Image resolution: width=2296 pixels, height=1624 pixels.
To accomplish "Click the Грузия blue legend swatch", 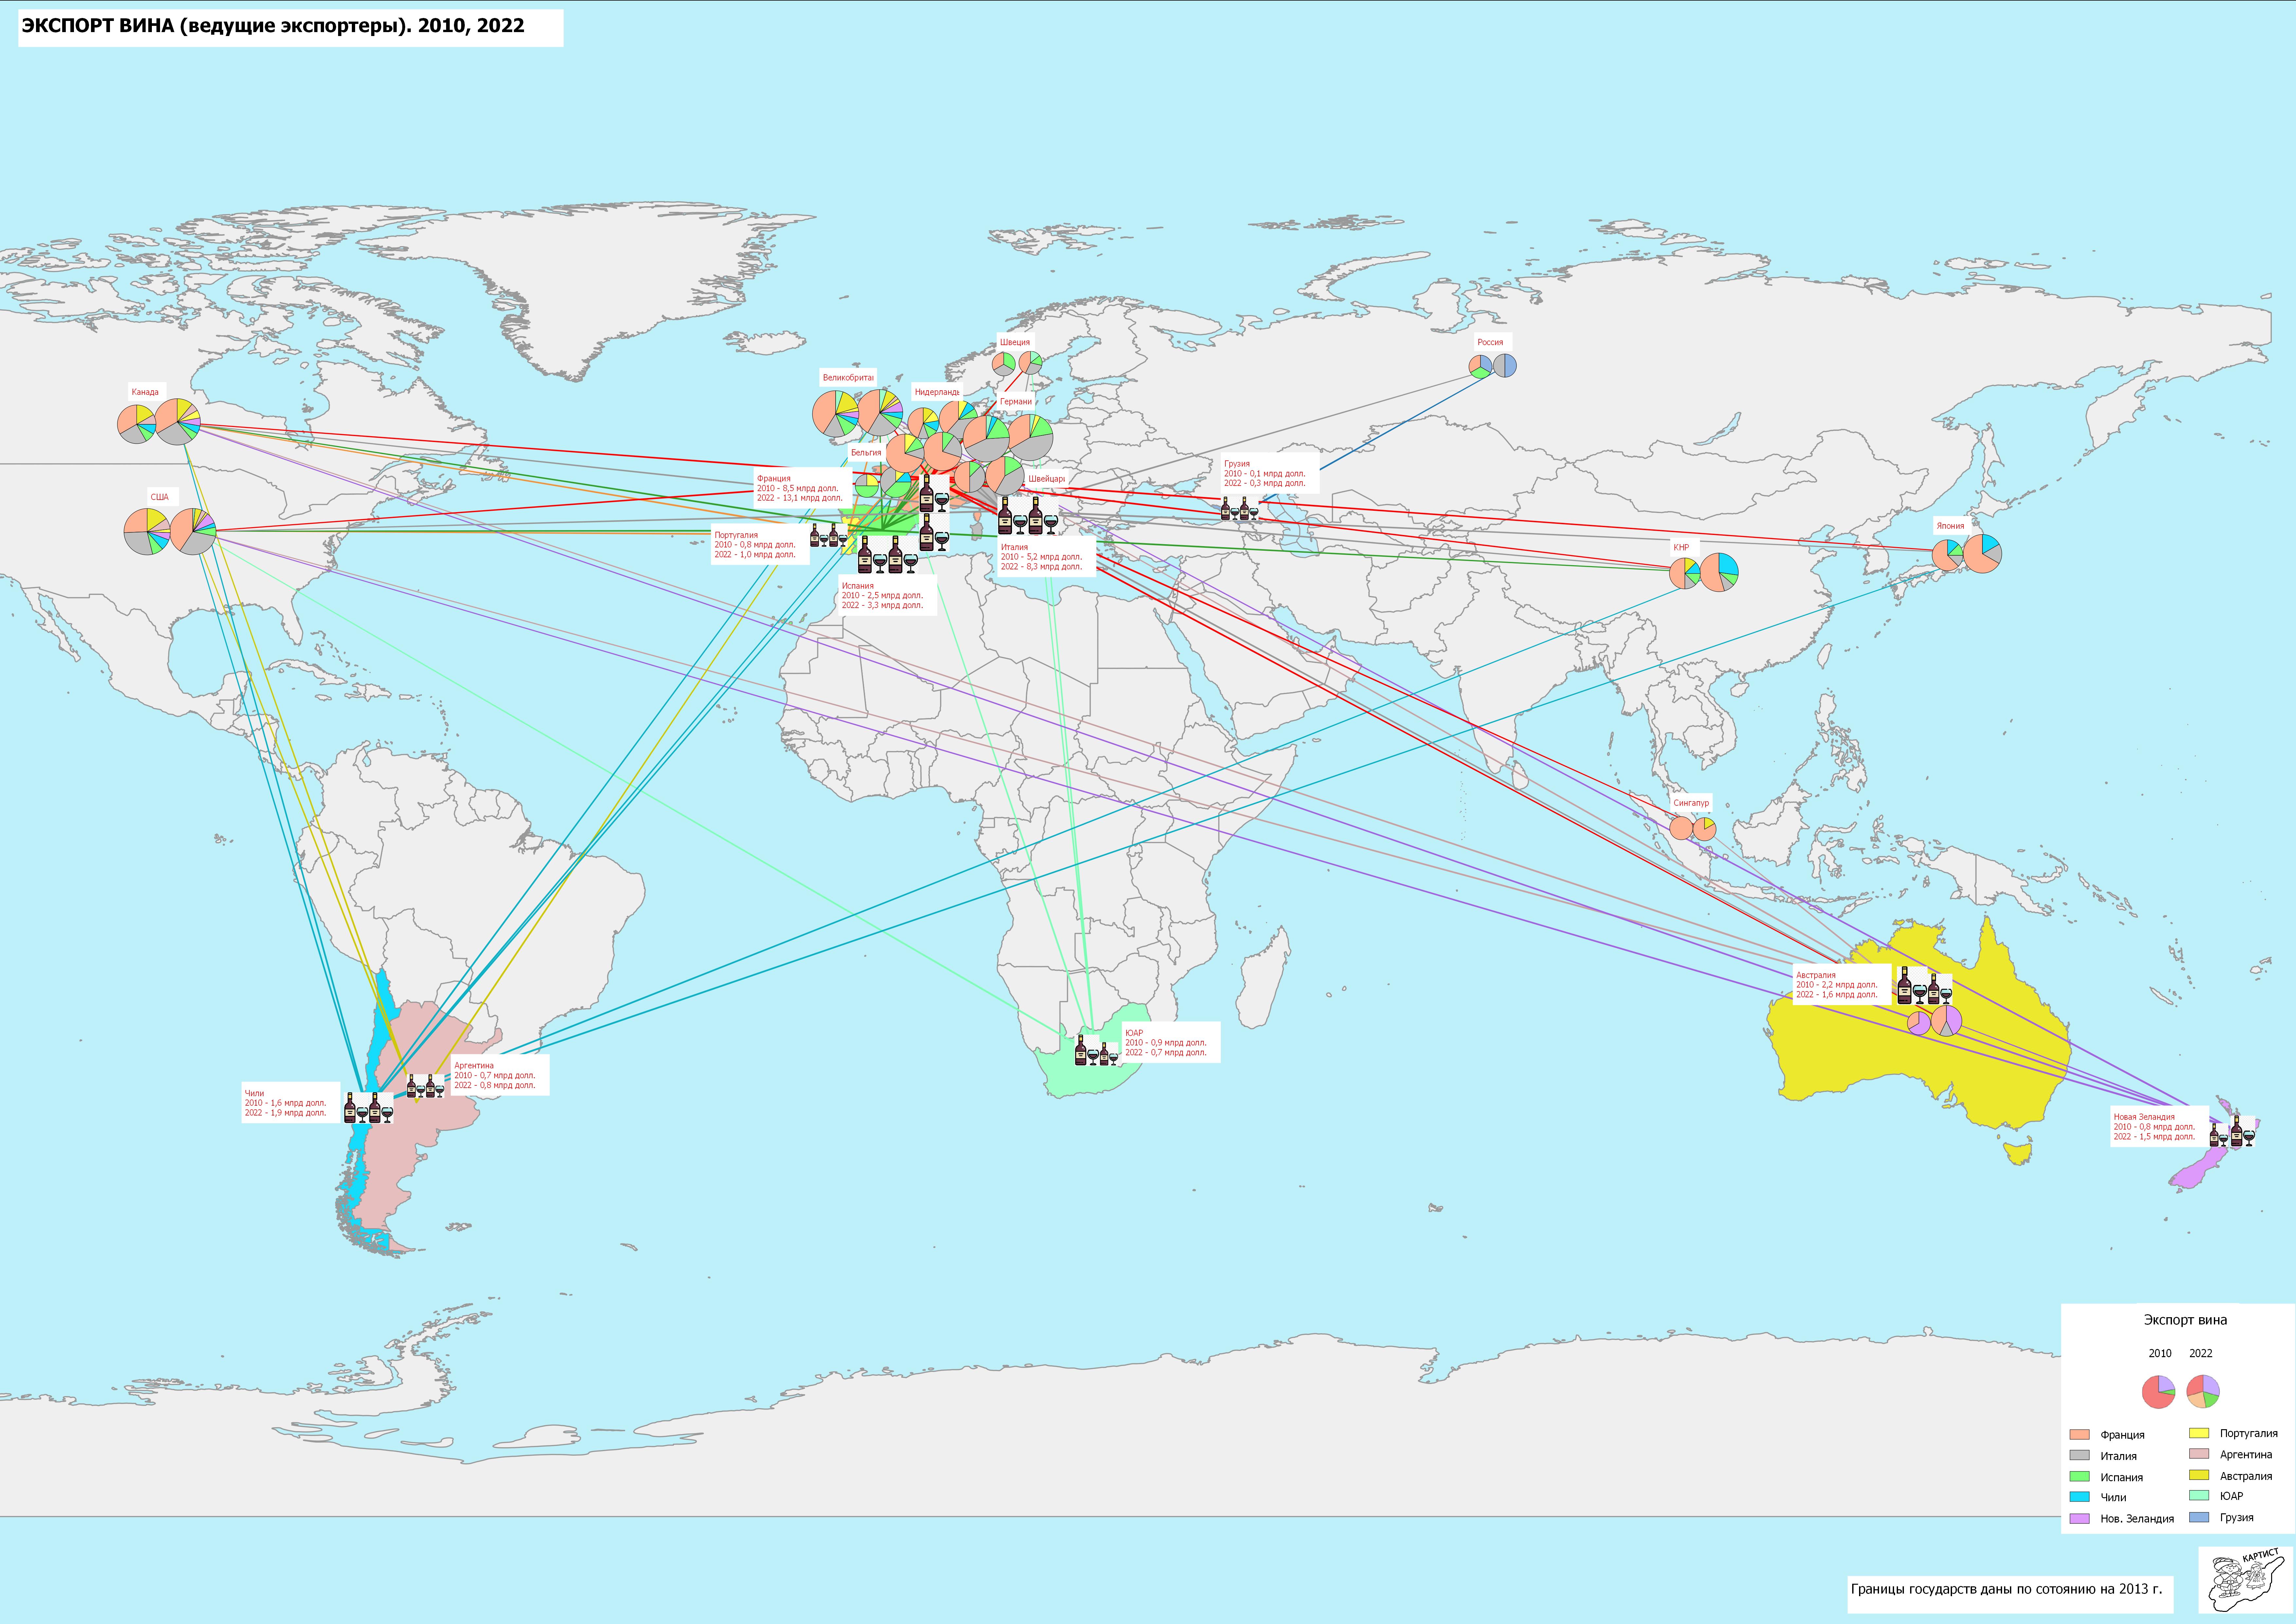I will pyautogui.click(x=2199, y=1517).
